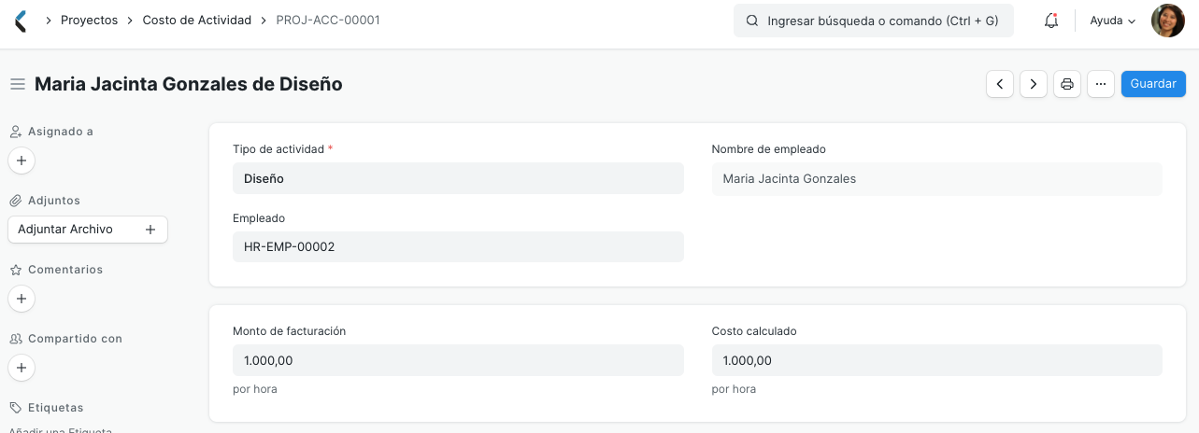Click the Tipo de actividad field

pyautogui.click(x=458, y=178)
